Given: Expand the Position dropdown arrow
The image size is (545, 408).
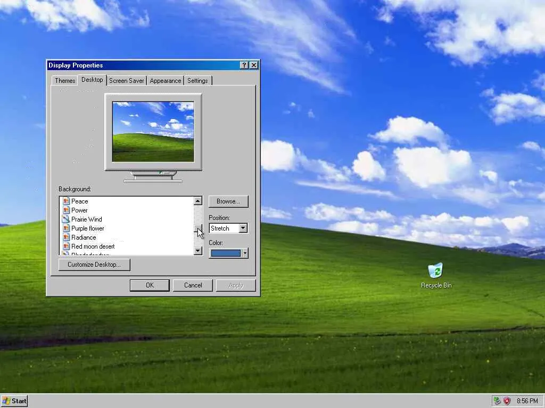Looking at the screenshot, I should [x=243, y=228].
